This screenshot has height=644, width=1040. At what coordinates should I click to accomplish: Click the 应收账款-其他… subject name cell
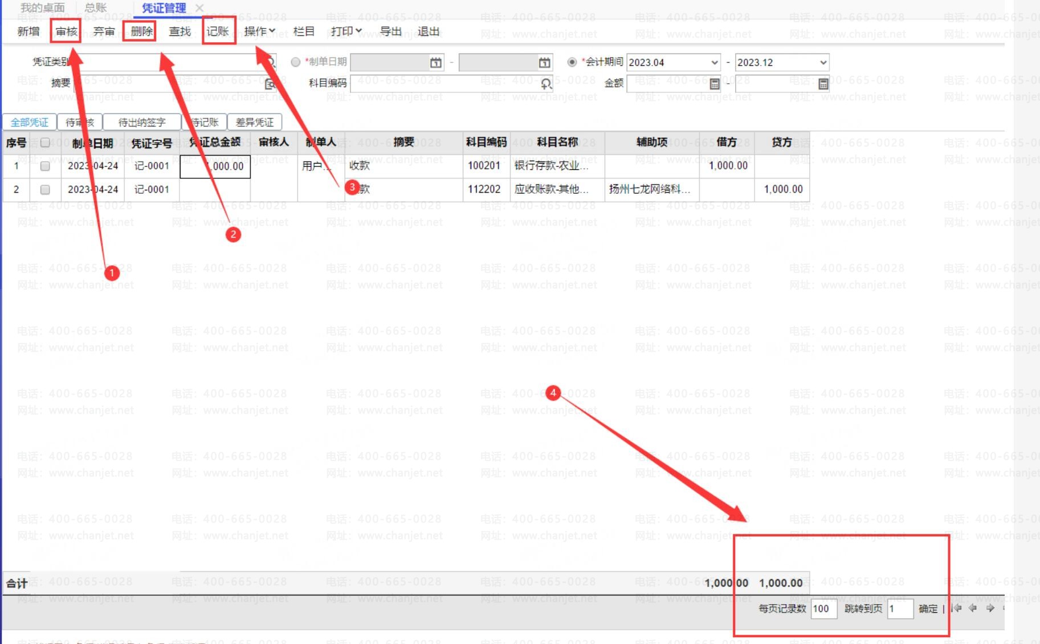point(557,189)
